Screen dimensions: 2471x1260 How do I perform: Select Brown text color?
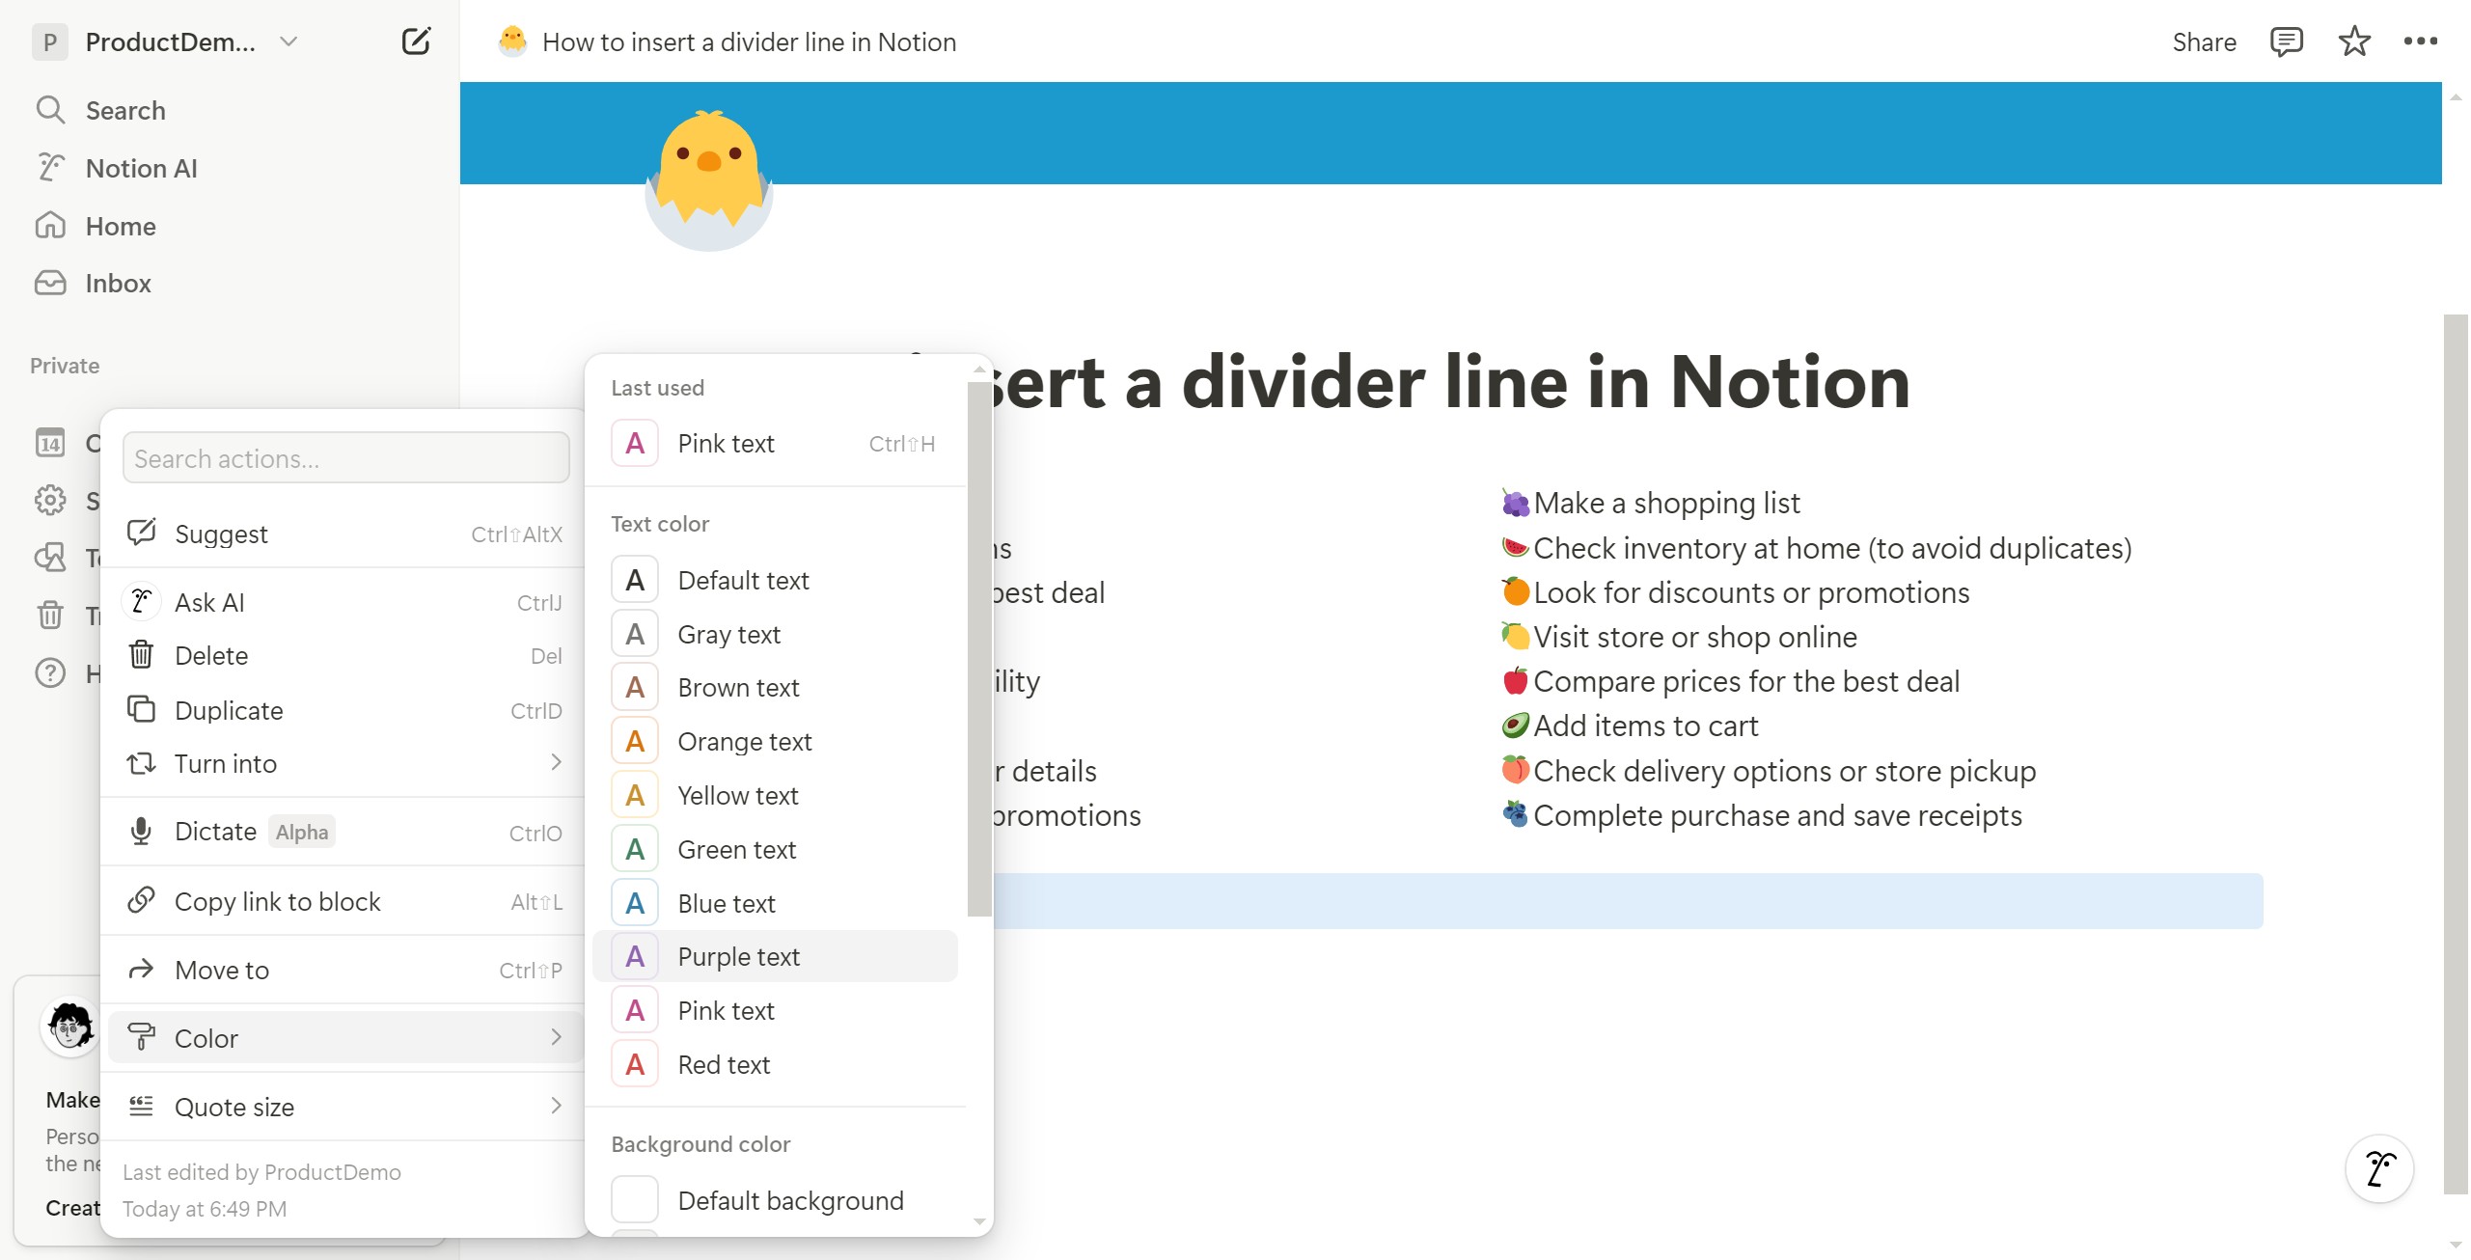776,688
